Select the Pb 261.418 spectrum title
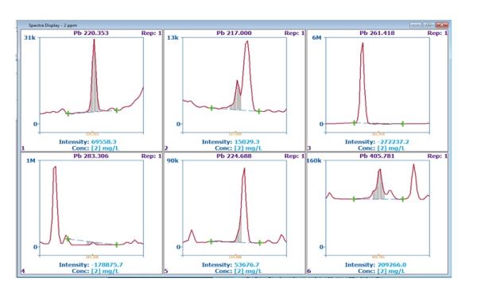This screenshot has height=308, width=477. tap(377, 33)
